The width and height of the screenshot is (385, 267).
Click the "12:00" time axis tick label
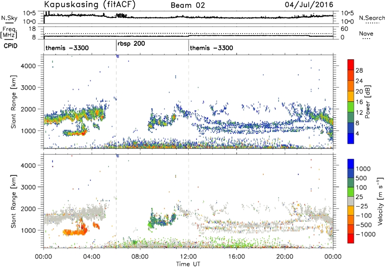point(188,257)
